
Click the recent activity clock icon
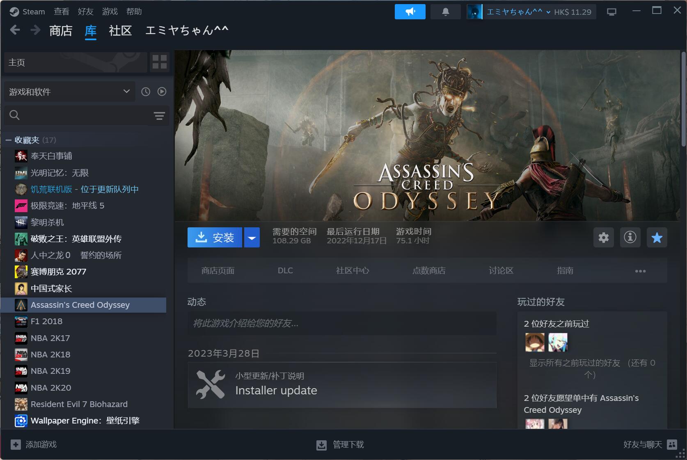146,92
